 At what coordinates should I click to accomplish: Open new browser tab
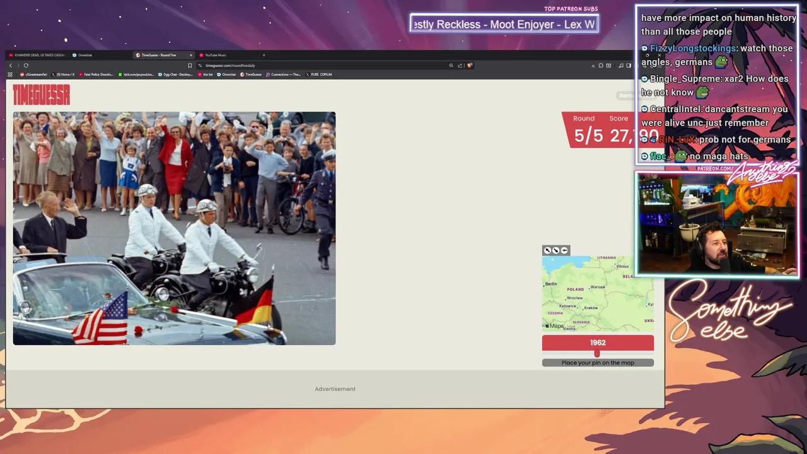pyautogui.click(x=264, y=55)
